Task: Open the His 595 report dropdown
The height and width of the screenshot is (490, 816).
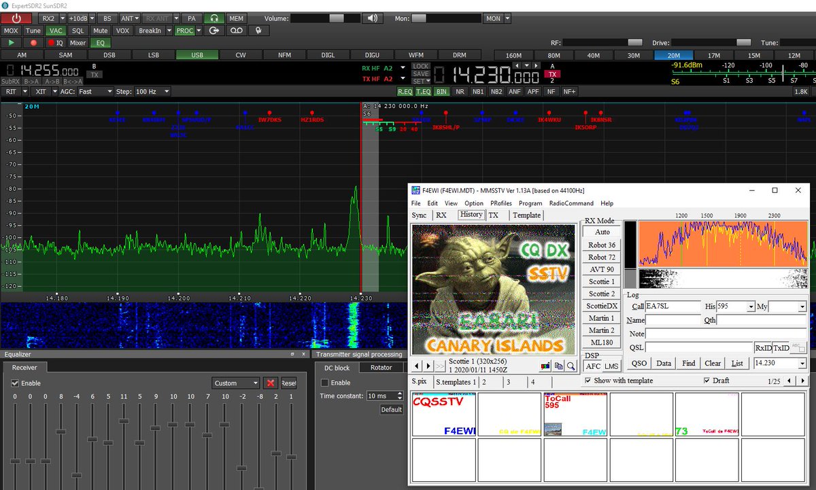Action: click(x=751, y=307)
